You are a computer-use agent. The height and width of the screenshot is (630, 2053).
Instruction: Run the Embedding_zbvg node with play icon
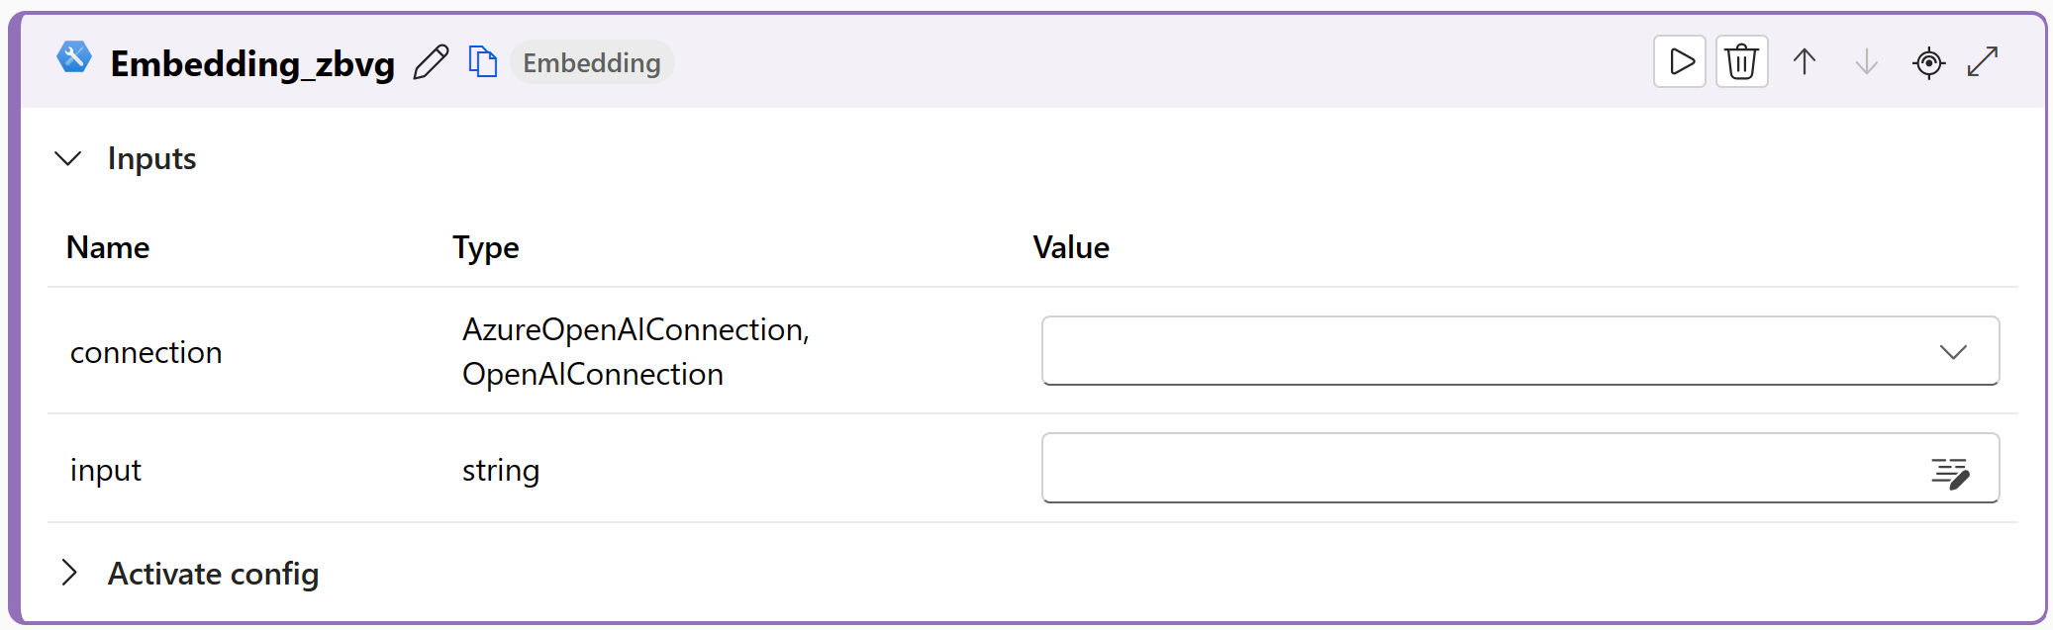[1680, 62]
